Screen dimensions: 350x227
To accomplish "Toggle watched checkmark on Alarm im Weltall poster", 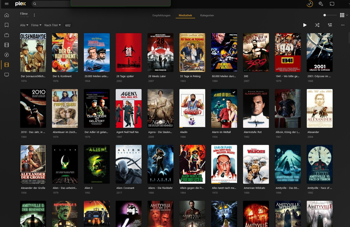I will (234, 93).
